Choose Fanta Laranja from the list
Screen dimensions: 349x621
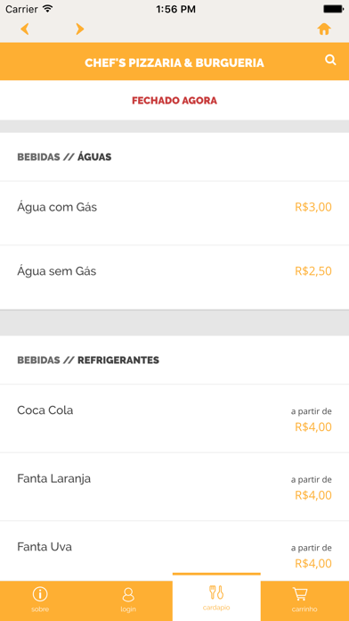[174, 487]
